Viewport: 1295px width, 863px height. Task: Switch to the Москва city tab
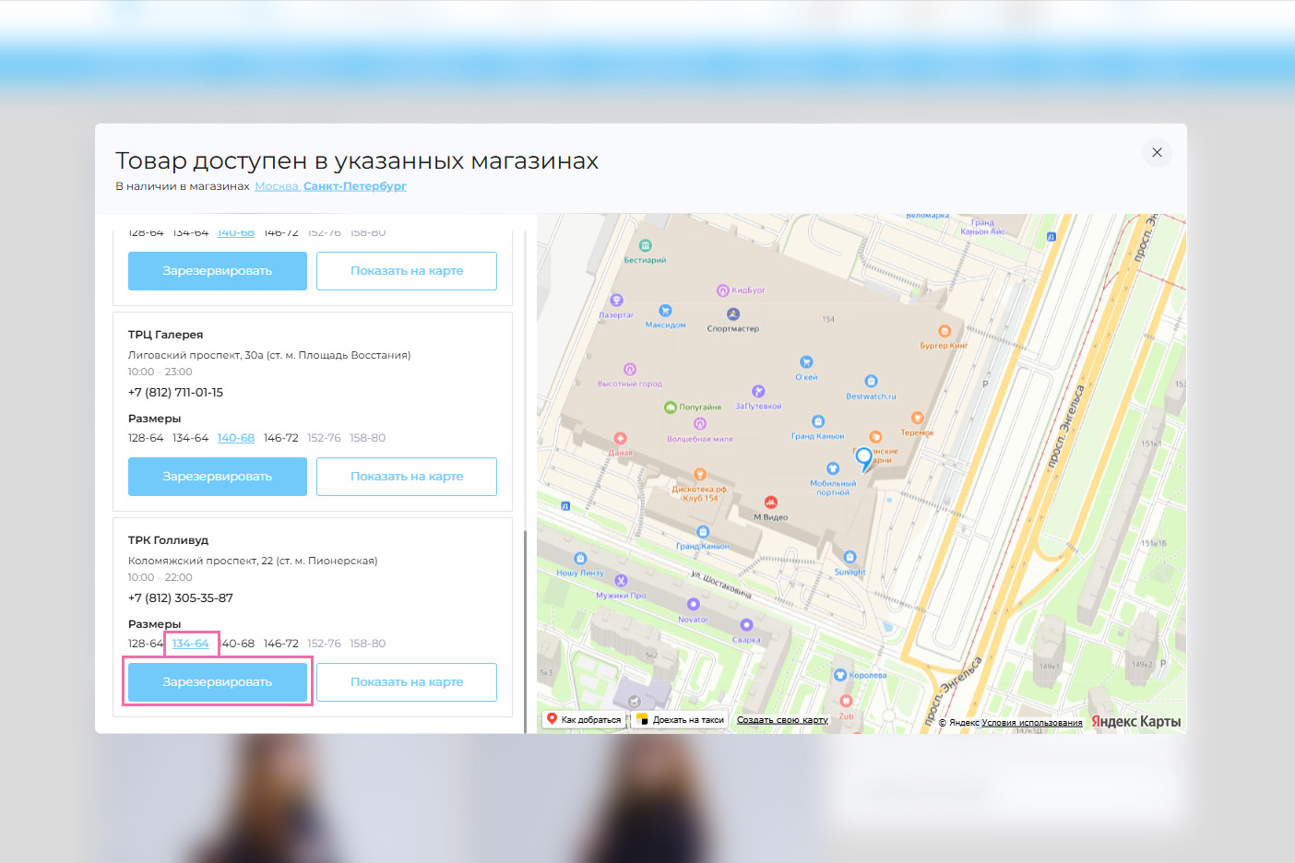(x=277, y=186)
